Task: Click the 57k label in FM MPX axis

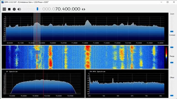Action: point(132,96)
